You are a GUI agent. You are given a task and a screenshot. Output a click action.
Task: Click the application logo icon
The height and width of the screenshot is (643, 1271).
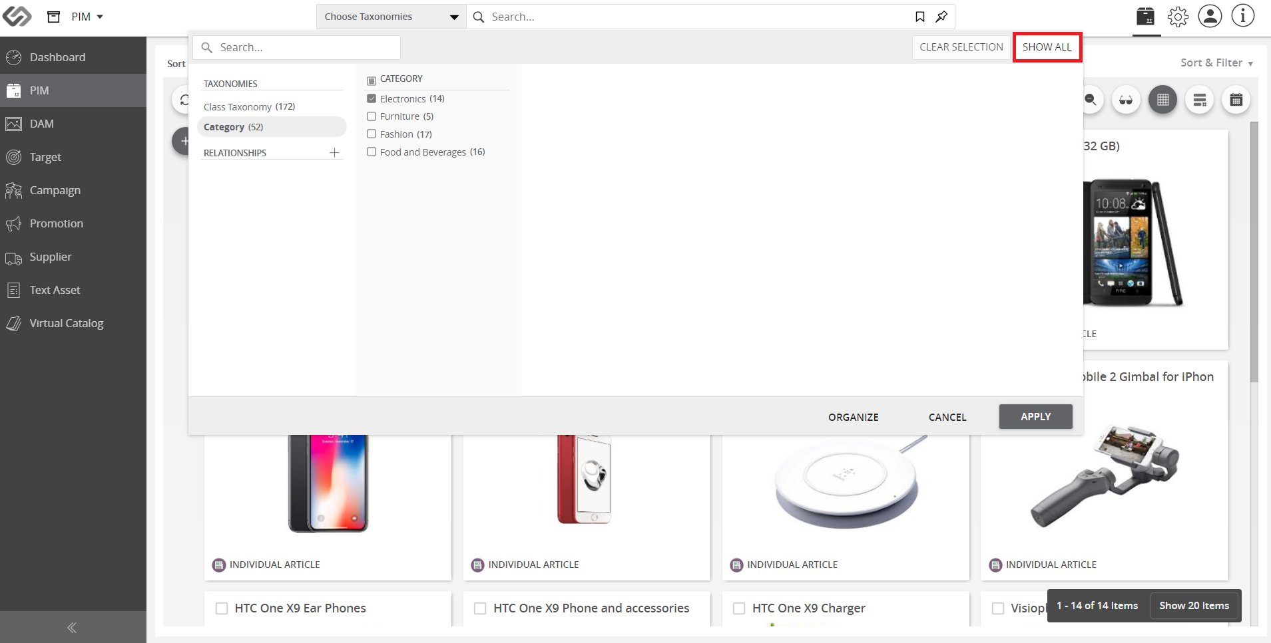pos(17,16)
